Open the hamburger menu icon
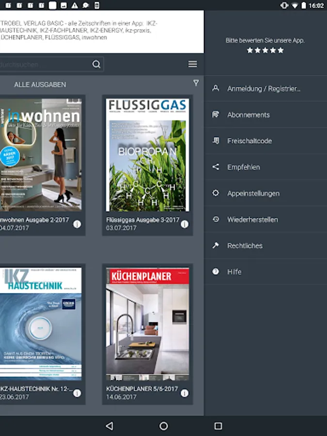Screen dimensions: 327x436 pyautogui.click(x=193, y=64)
